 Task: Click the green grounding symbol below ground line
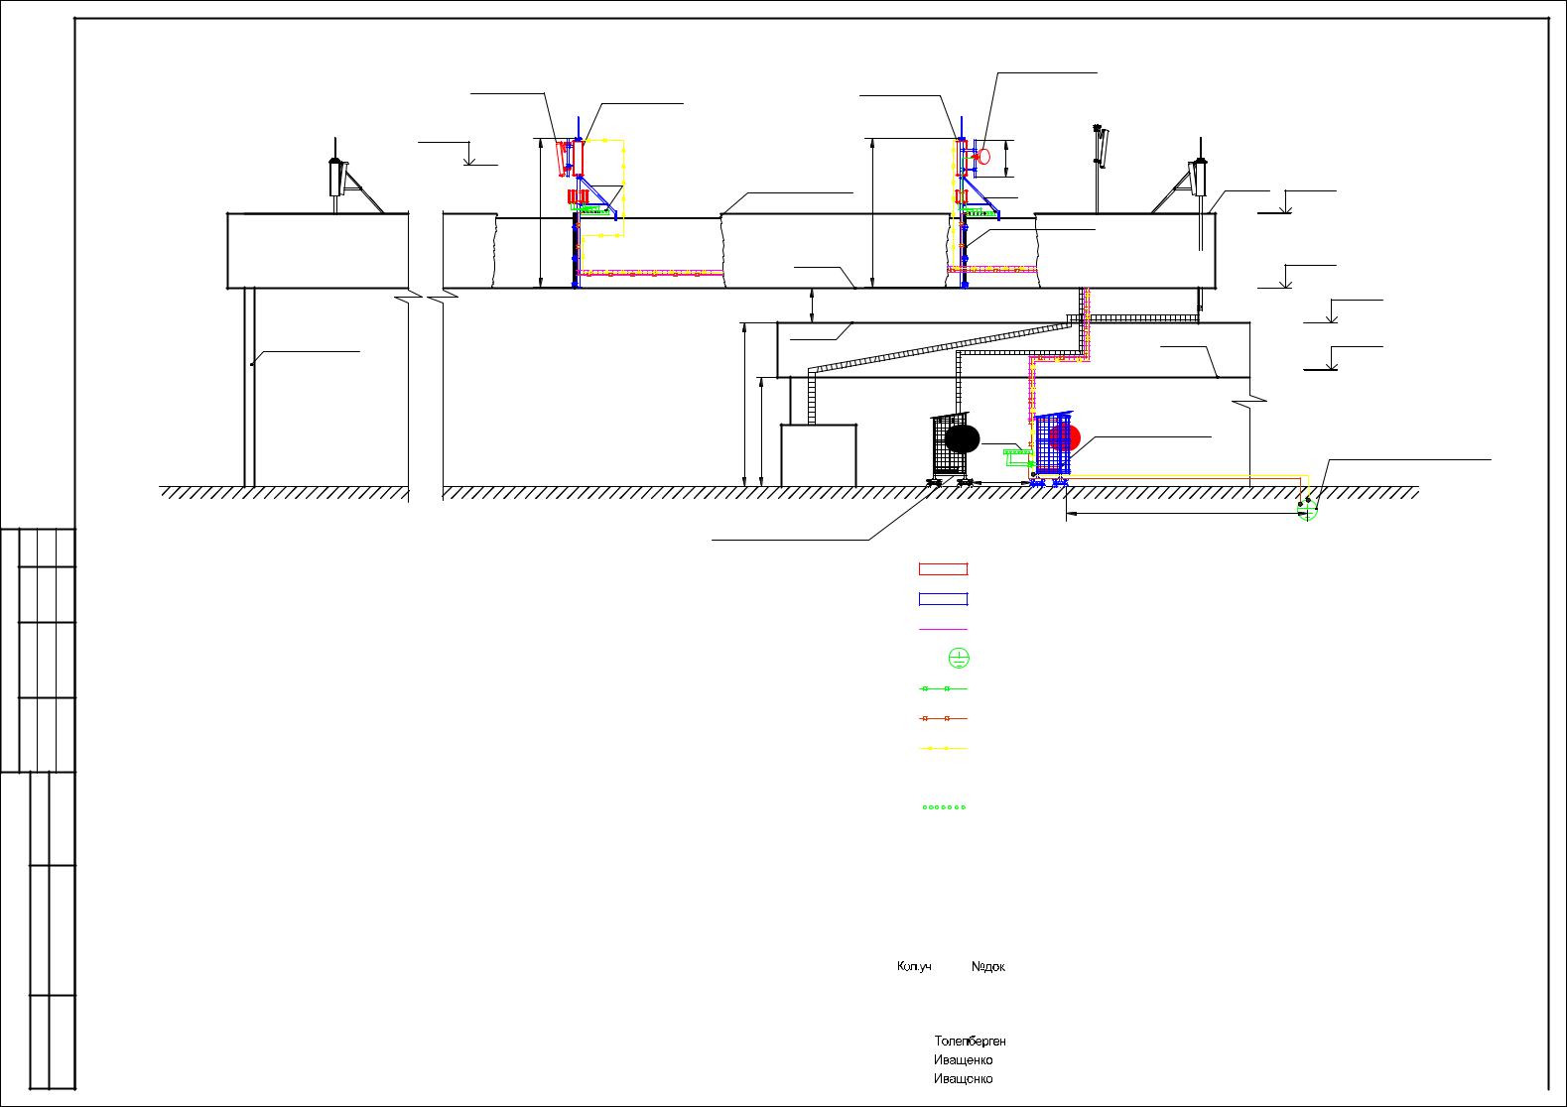[x=1308, y=511]
